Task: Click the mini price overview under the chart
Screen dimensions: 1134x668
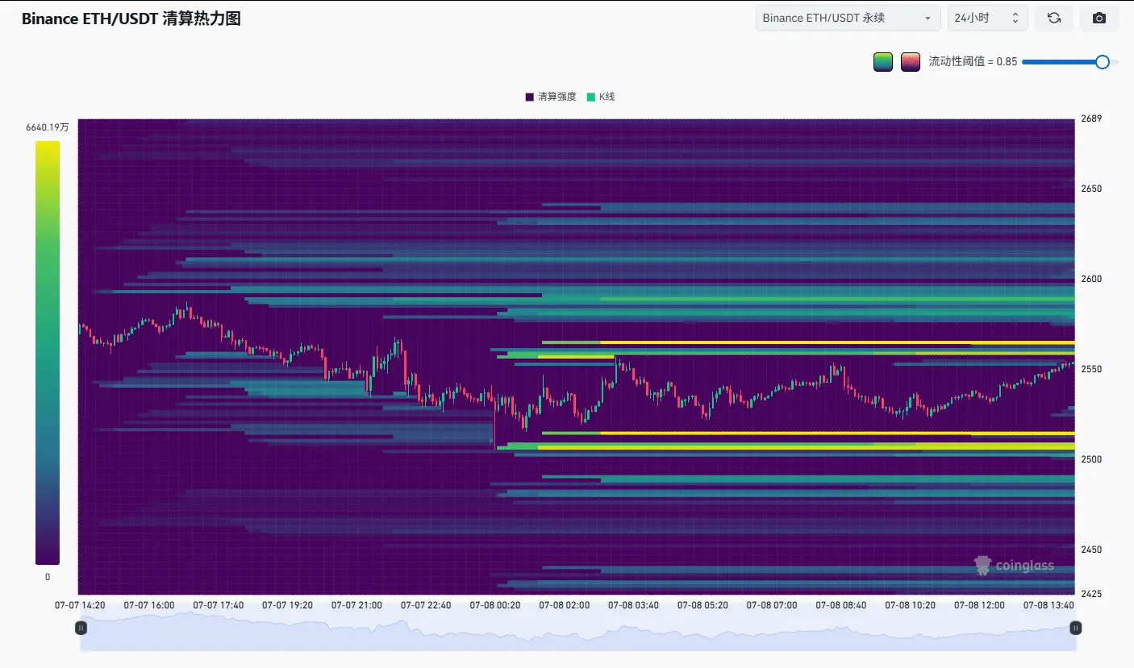Action: point(577,631)
